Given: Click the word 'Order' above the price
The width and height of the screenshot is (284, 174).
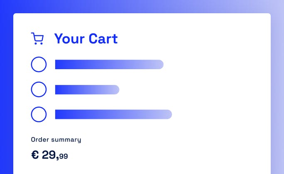Looking at the screenshot, I should point(40,140).
